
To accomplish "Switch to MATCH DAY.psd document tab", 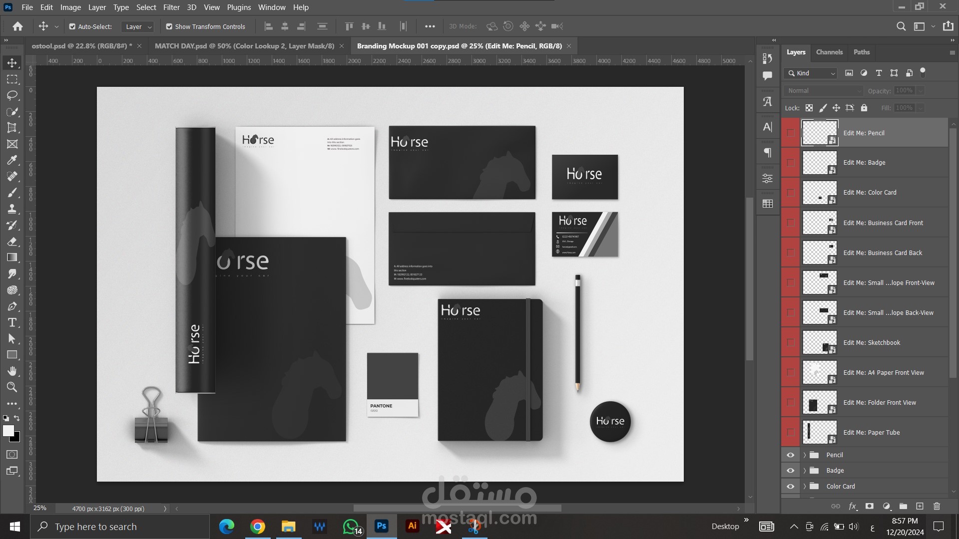I will click(244, 46).
